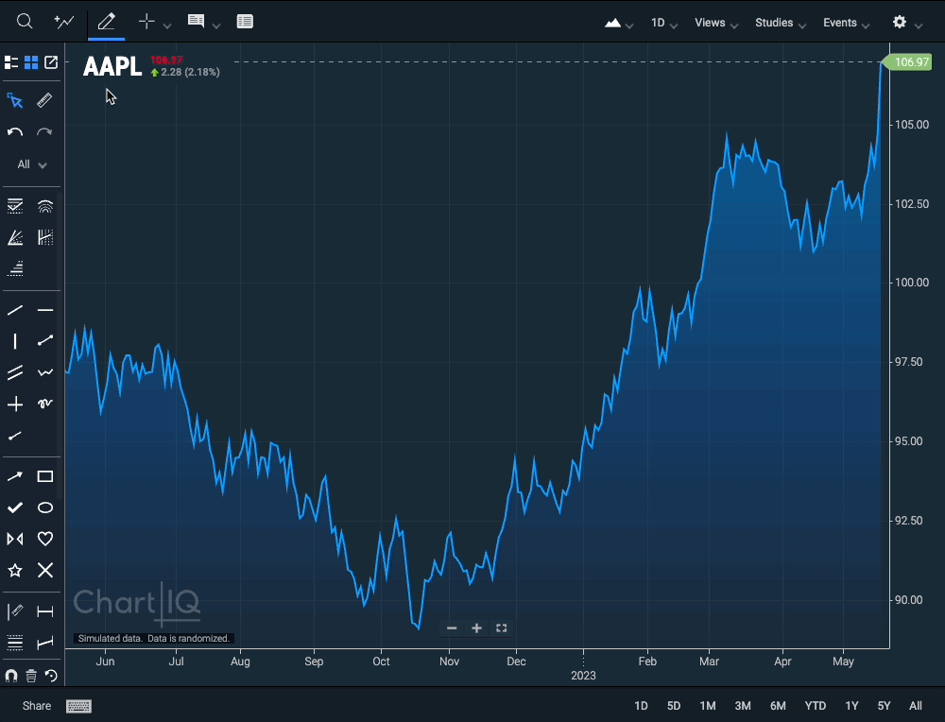Image resolution: width=945 pixels, height=722 pixels.
Task: Open the Studies menu
Action: point(781,23)
